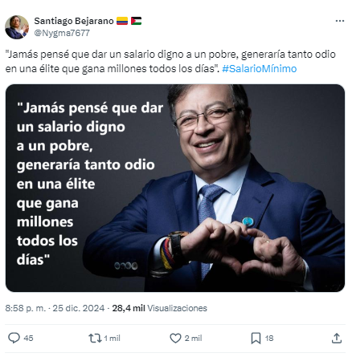Screen dimensions: 348x357
Task: Open the #SalarioMínimo hashtag link
Action: (260, 69)
